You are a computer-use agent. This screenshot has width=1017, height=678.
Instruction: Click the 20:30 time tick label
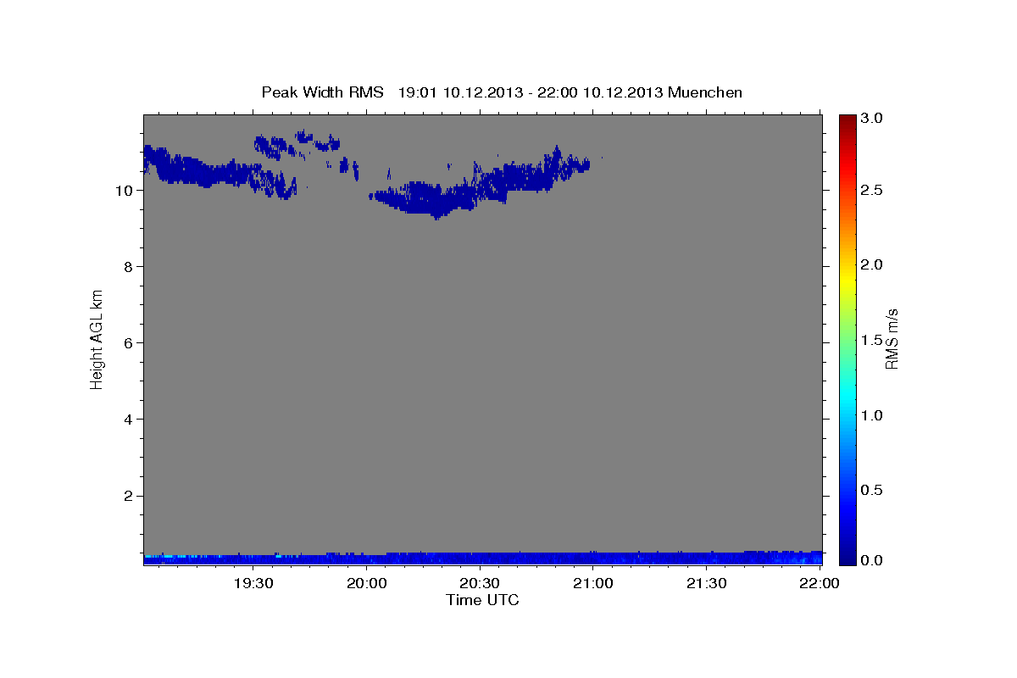coord(480,583)
